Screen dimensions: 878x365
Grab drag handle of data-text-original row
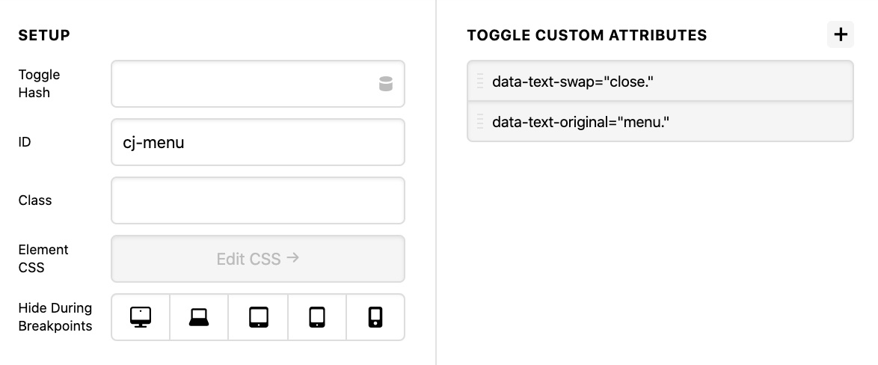pyautogui.click(x=480, y=121)
